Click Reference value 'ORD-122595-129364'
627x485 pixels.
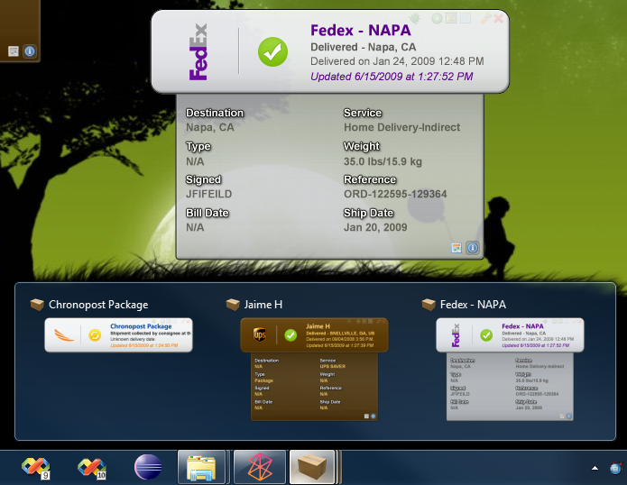(395, 194)
